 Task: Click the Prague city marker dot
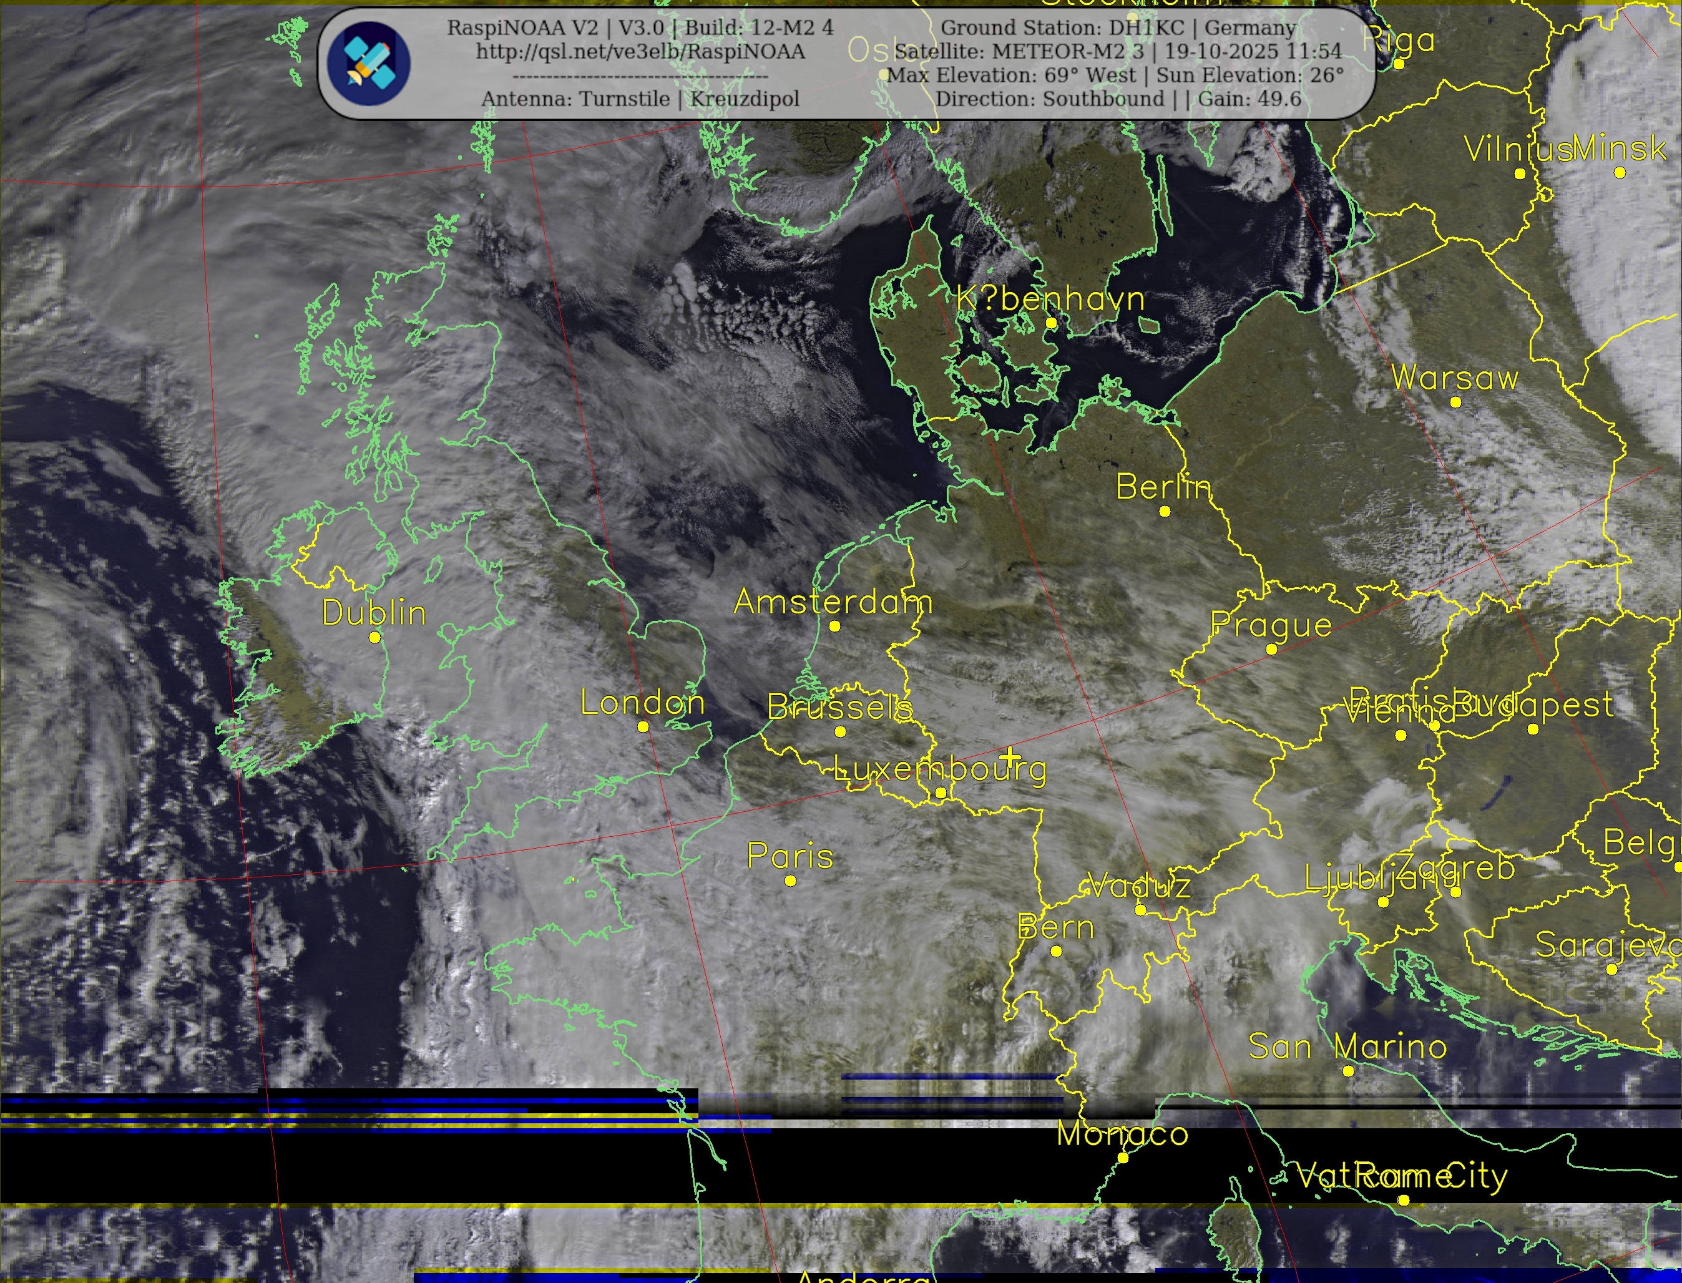click(x=1271, y=650)
